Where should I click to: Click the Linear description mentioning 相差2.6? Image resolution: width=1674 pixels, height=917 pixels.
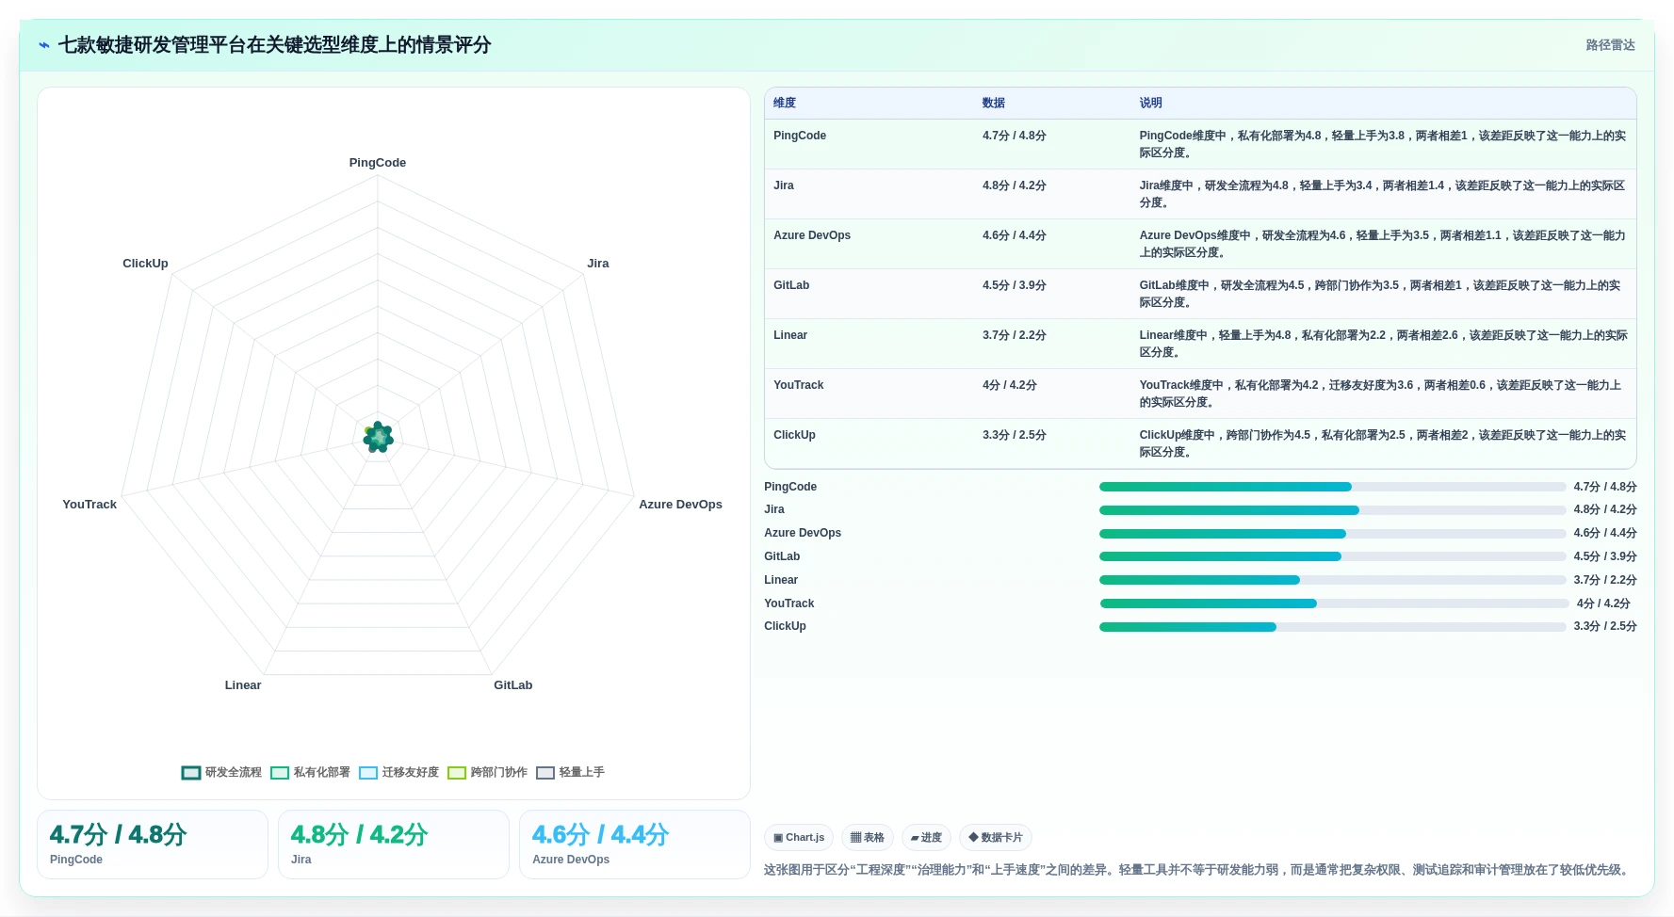pyautogui.click(x=1383, y=344)
